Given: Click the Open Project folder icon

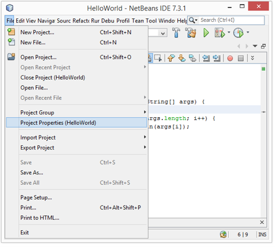Looking at the screenshot, I should 11,57.
